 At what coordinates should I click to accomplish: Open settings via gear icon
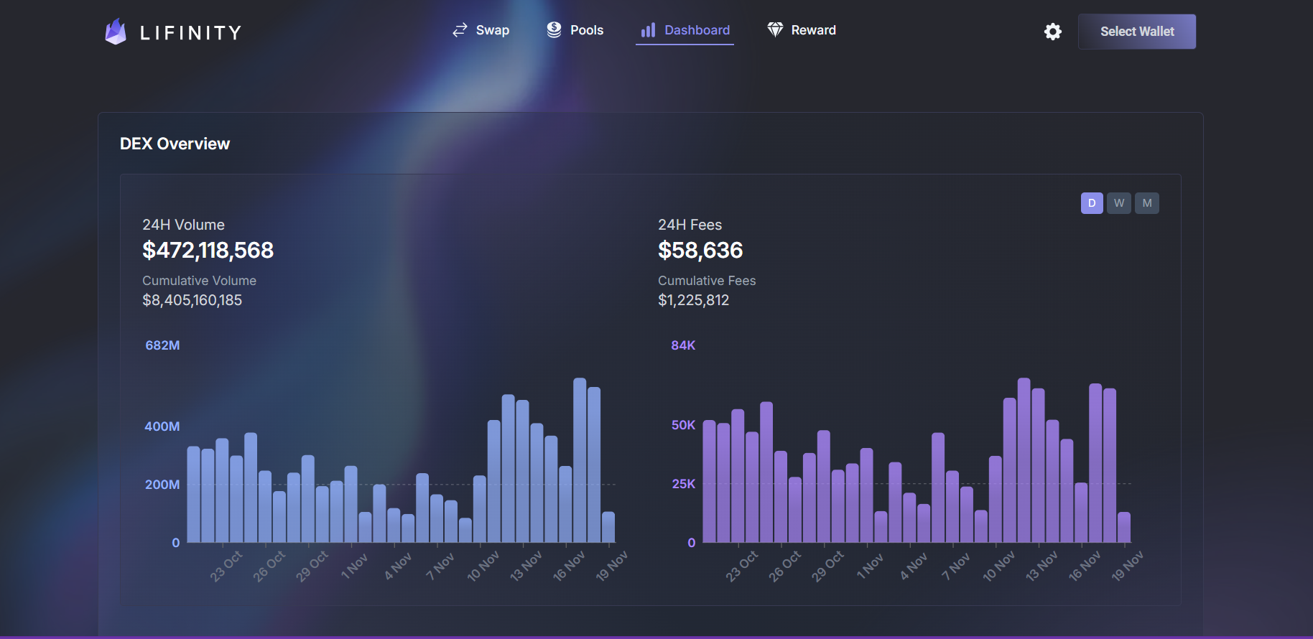click(x=1053, y=32)
